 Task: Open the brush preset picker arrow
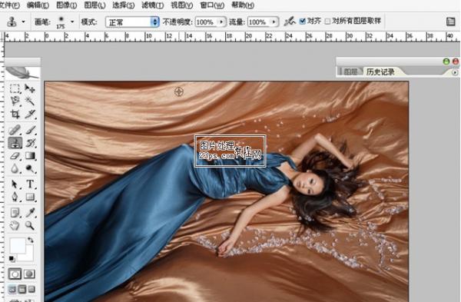pos(72,22)
